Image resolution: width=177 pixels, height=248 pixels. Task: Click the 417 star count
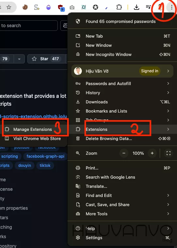(x=55, y=59)
